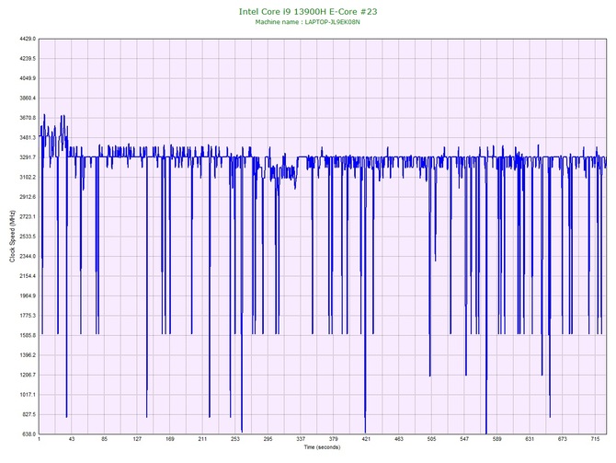Image resolution: width=616 pixels, height=463 pixels.
Task: Select the 1775.3 y-axis value
Action: pyautogui.click(x=28, y=316)
